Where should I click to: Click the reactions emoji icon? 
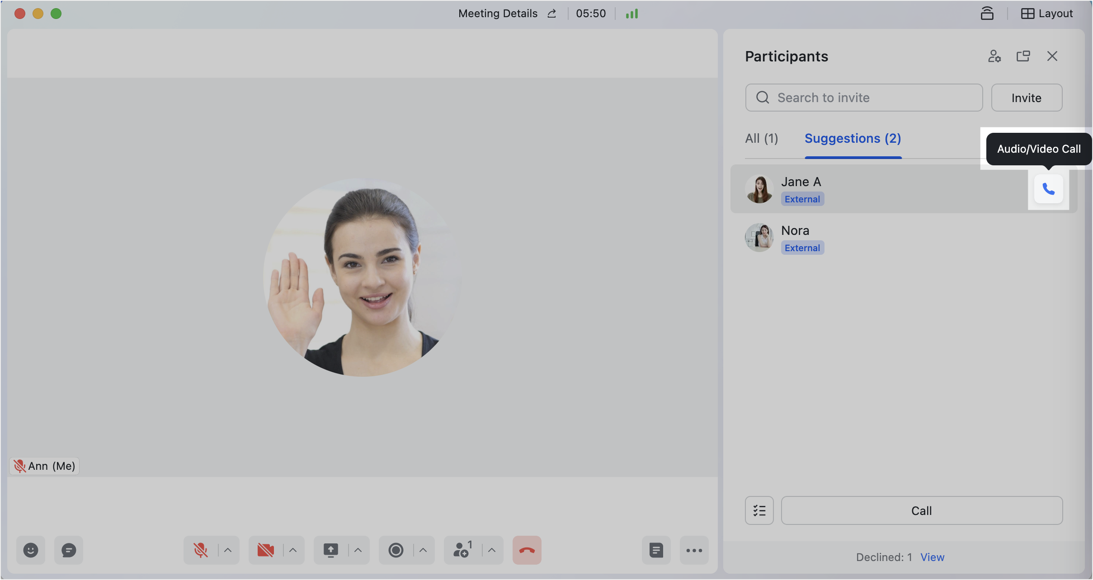(x=30, y=550)
